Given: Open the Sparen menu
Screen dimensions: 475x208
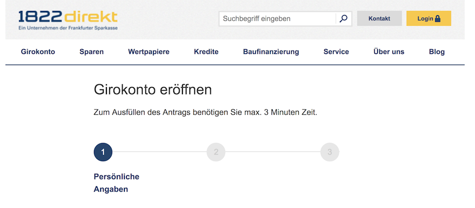Looking at the screenshot, I should point(92,52).
